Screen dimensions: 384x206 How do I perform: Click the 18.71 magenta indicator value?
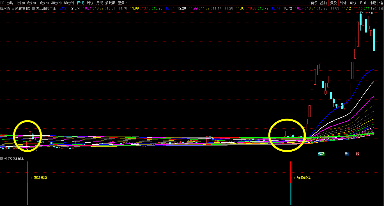[x=88, y=8]
